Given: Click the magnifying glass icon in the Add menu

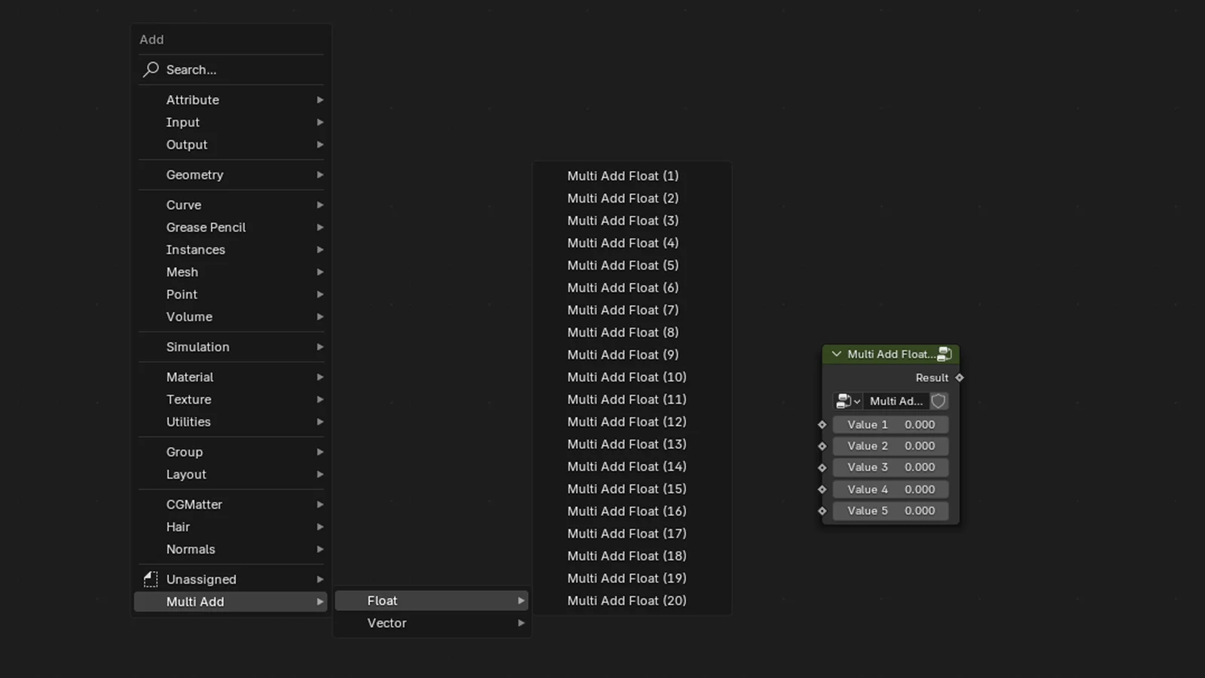Looking at the screenshot, I should tap(150, 69).
